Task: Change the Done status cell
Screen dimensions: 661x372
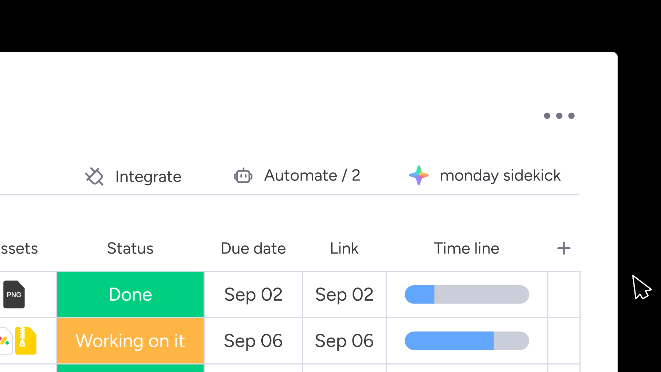Action: 130,294
